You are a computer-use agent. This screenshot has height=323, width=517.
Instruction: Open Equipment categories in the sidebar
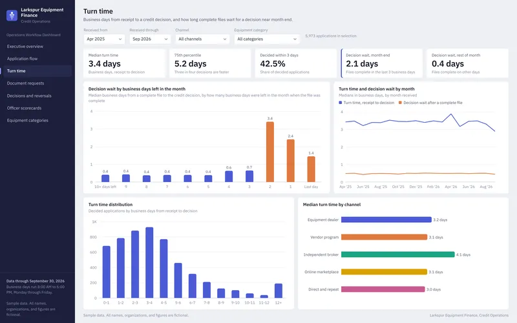tap(27, 121)
